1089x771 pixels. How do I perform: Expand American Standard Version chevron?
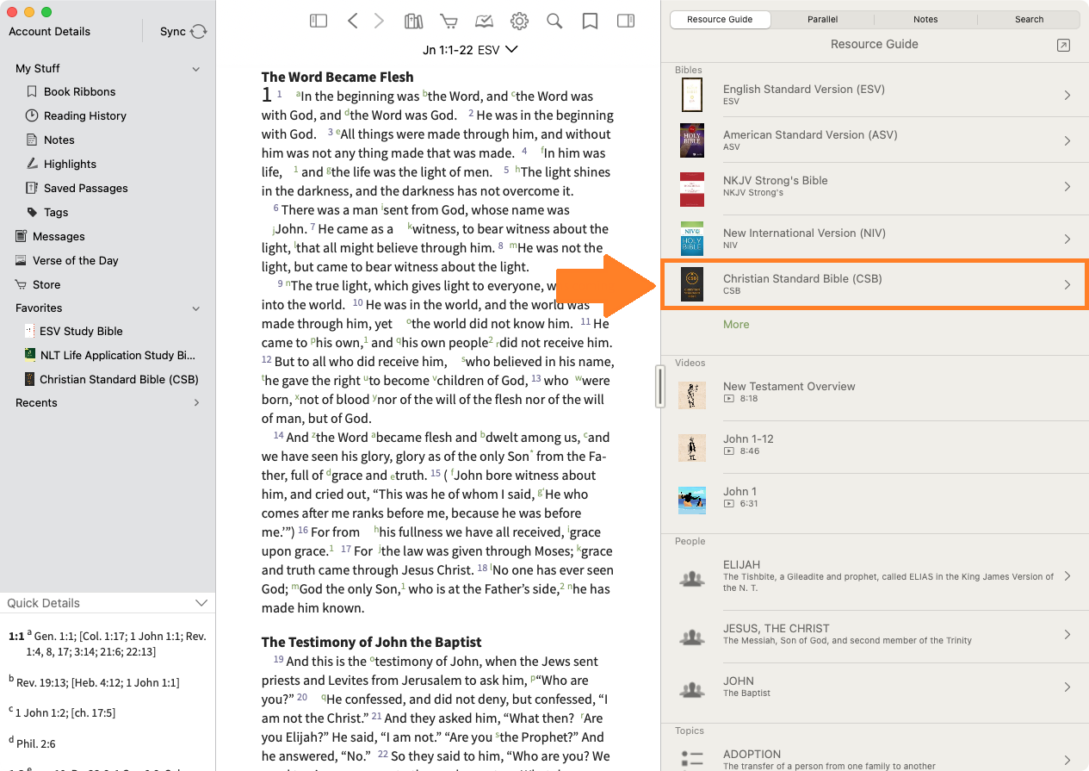[x=1067, y=140]
